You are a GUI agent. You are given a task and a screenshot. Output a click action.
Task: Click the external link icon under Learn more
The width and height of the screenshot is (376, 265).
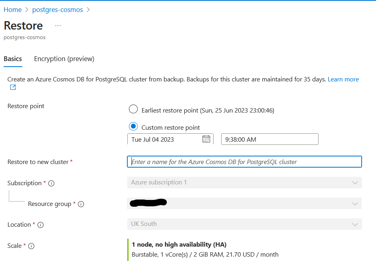point(12,87)
